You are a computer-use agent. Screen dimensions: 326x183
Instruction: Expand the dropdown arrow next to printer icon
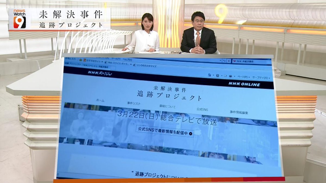[x=234, y=76]
